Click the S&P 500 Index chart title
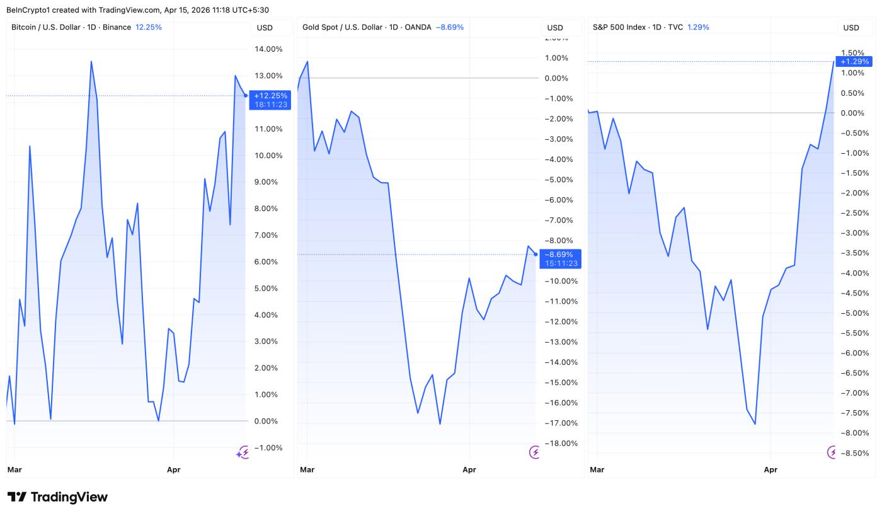The height and width of the screenshot is (516, 882). [638, 27]
